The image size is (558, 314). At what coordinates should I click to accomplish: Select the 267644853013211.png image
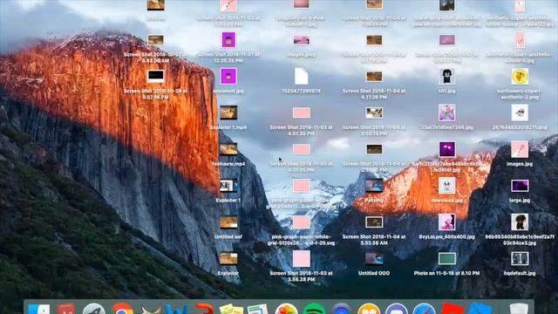click(x=520, y=113)
